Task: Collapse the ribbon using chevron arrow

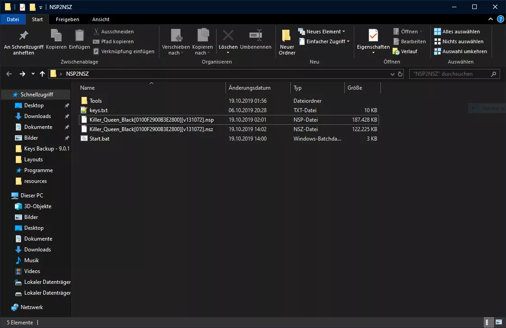Action: click(x=491, y=19)
